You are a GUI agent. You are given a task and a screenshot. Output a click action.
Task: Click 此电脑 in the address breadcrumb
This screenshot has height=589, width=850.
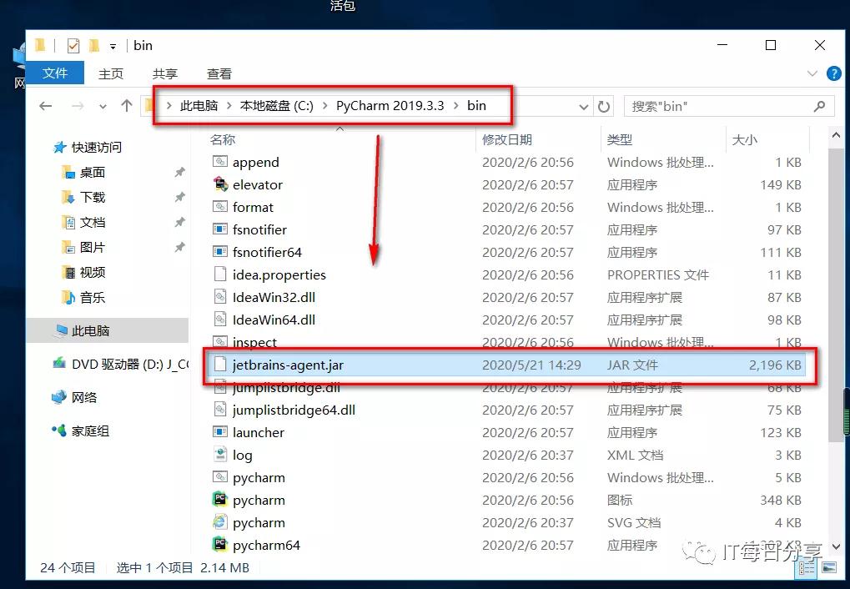coord(199,106)
